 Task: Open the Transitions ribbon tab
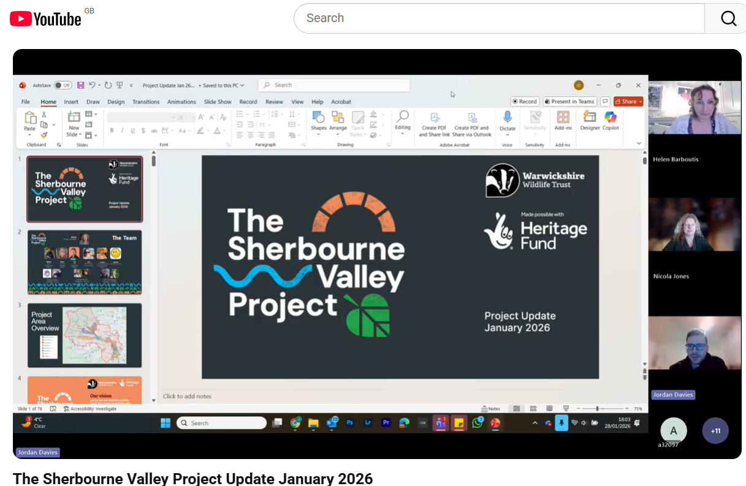coord(146,102)
